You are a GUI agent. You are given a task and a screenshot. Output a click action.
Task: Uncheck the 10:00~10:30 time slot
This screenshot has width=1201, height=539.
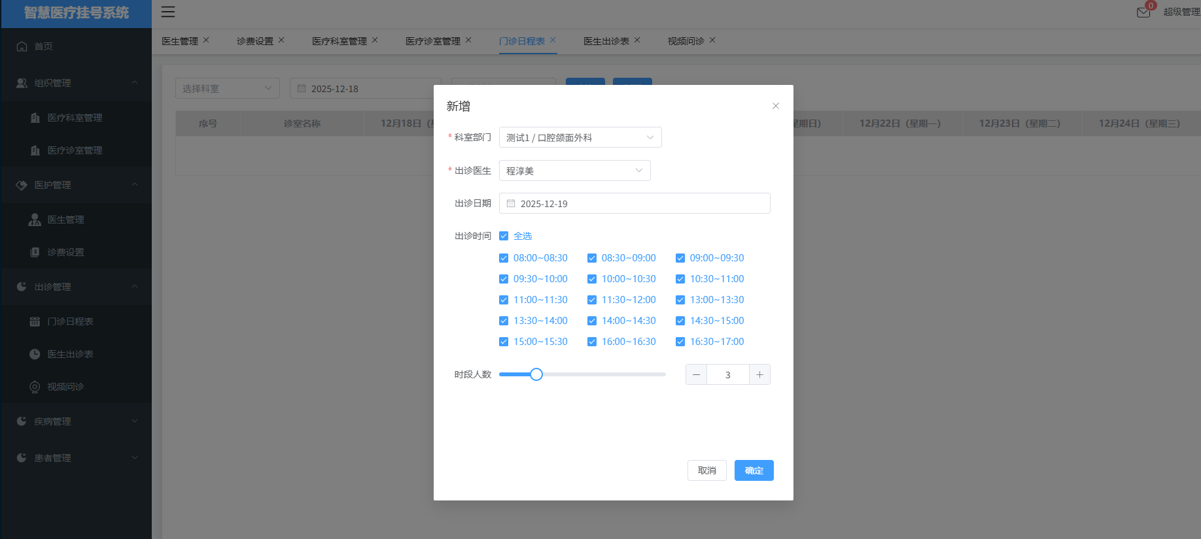pyautogui.click(x=592, y=279)
